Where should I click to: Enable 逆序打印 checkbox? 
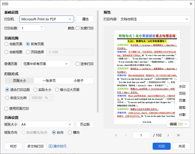(77, 64)
